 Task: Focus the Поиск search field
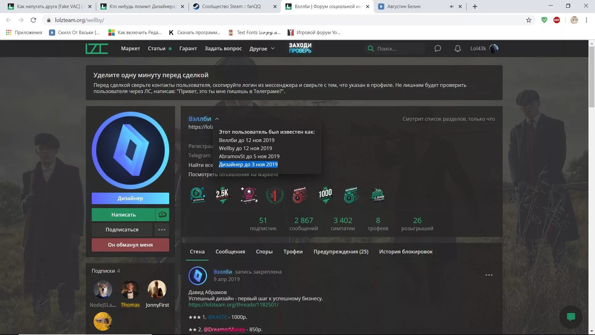click(x=399, y=49)
